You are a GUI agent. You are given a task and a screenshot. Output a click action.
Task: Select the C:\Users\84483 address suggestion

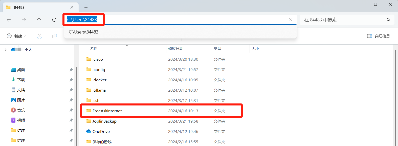[84, 32]
